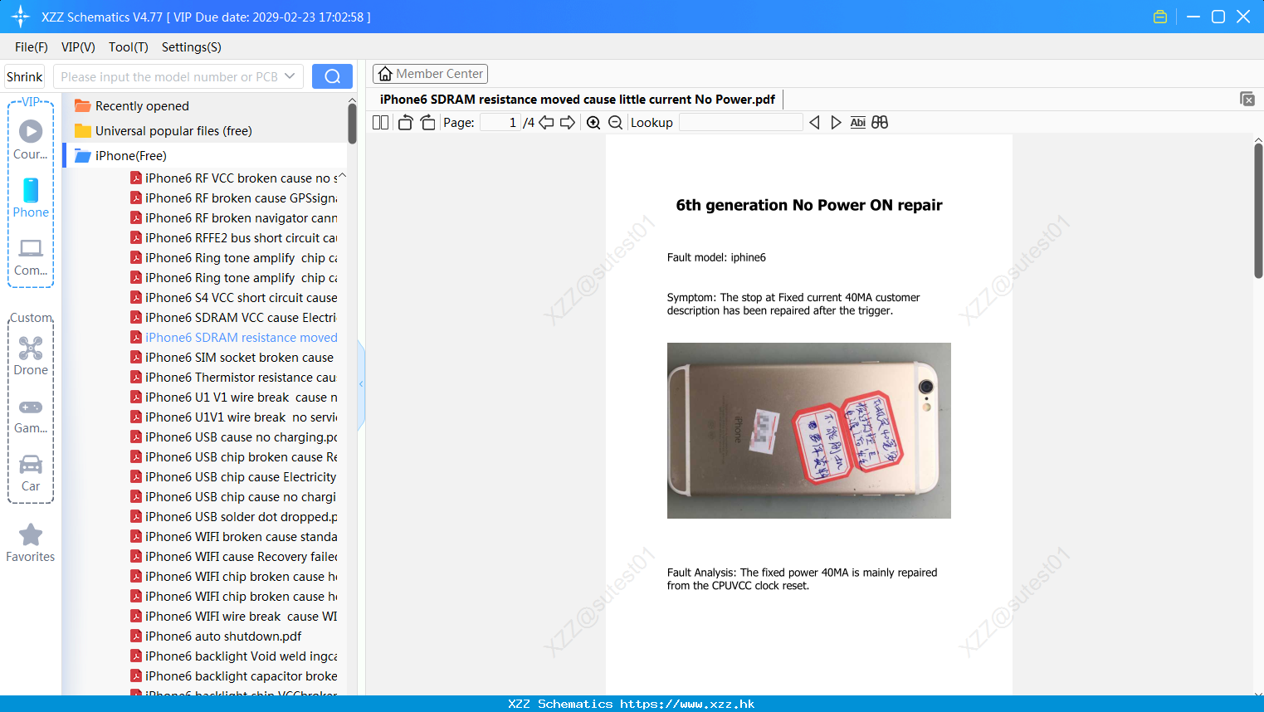Select highlighted iPhone6 SDRAM resistance moved file

click(234, 338)
